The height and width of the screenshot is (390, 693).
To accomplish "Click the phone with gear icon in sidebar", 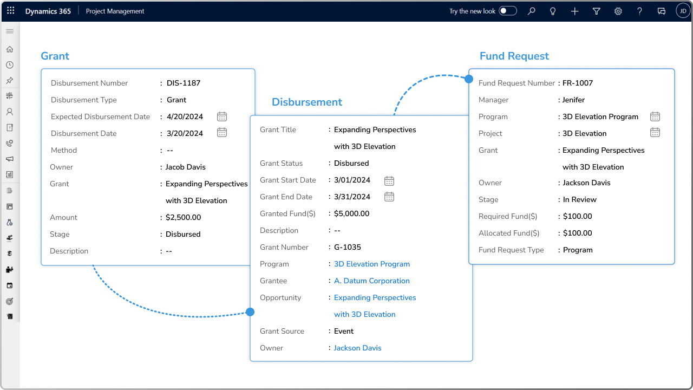I will tap(10, 144).
